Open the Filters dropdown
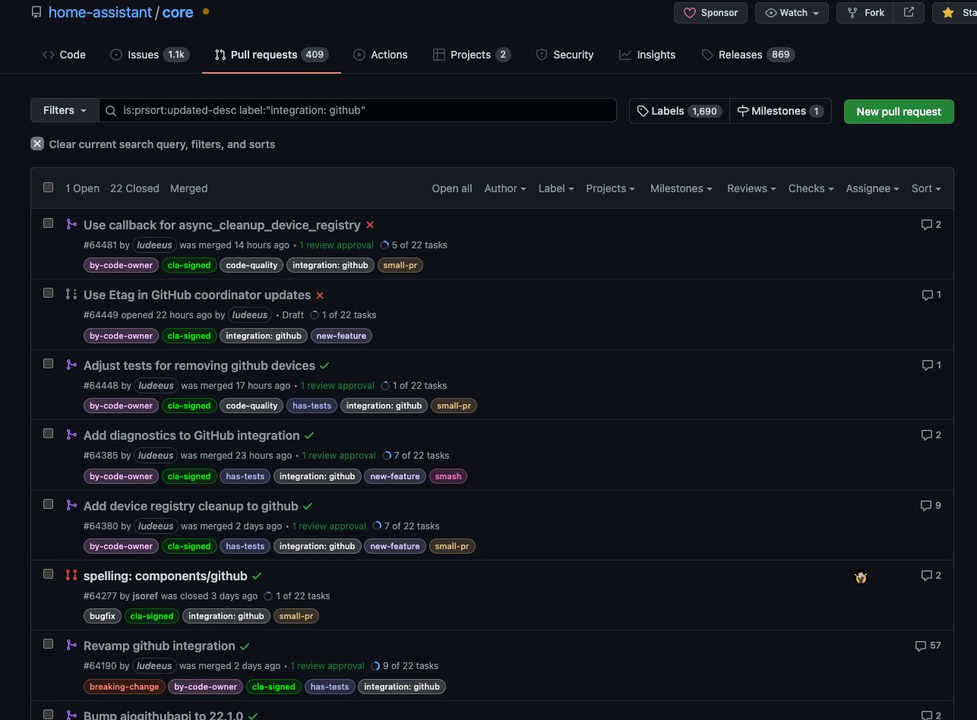977x720 pixels. pyautogui.click(x=65, y=110)
